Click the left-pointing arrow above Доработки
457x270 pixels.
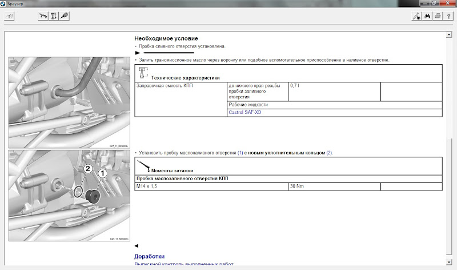pos(136,245)
